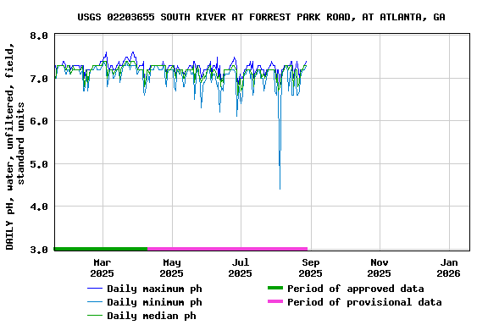Viewport: 488px width, 325px height.
Task: Click the green approved data legend swatch
Action: (275, 288)
